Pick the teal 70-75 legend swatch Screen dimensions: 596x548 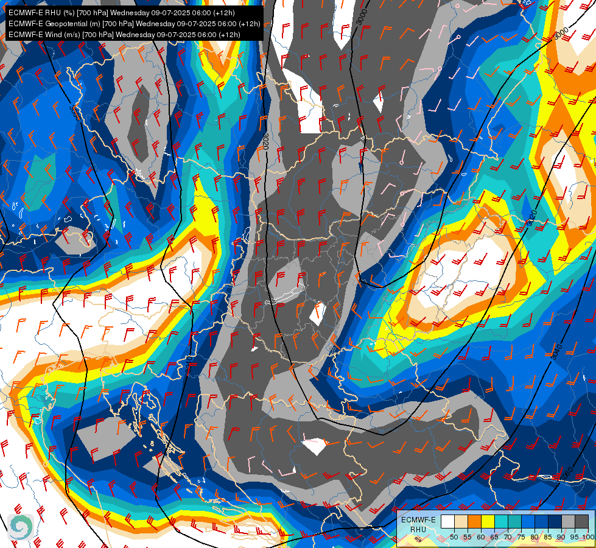click(x=514, y=521)
